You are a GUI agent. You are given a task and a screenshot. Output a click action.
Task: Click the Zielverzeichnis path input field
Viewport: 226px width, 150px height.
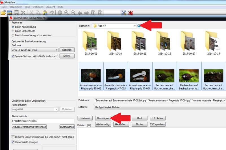coord(43,121)
